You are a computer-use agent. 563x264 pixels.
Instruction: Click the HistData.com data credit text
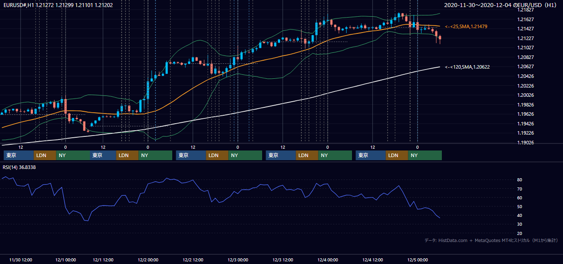491,240
